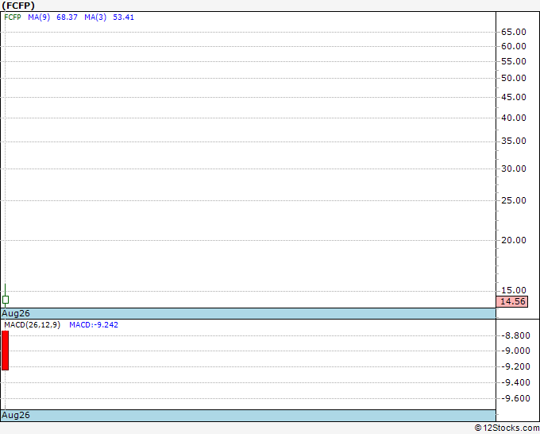
Task: Open the 12Stocks.com copyright link
Action: (x=507, y=428)
